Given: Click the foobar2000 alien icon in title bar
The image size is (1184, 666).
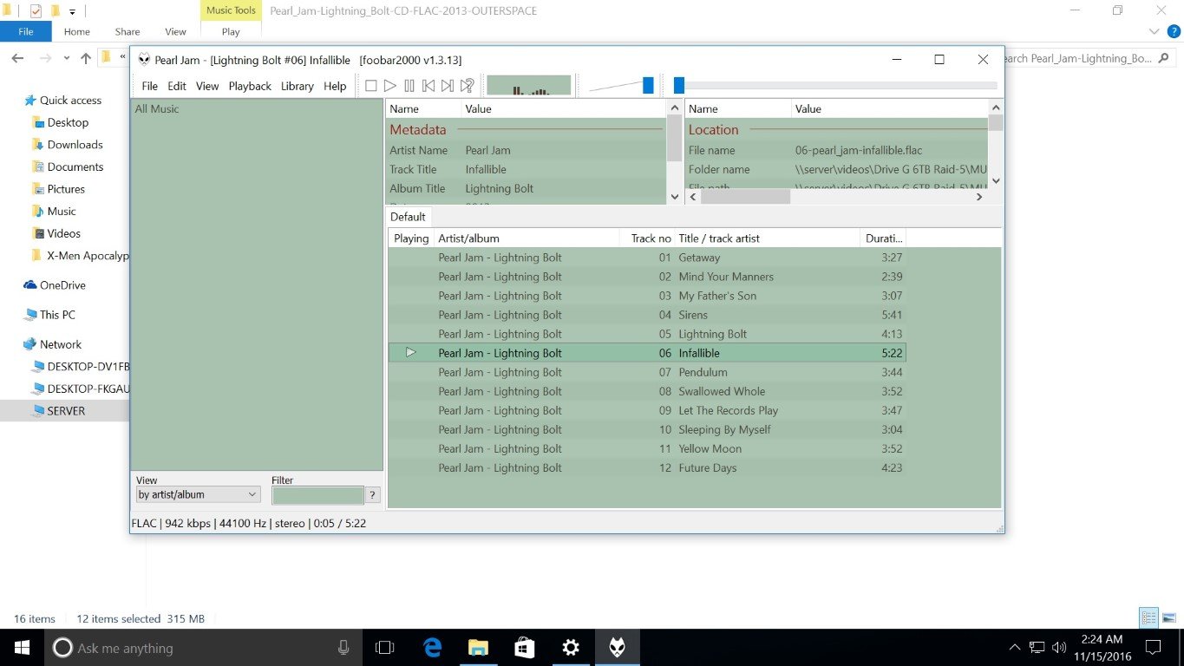Looking at the screenshot, I should [144, 60].
